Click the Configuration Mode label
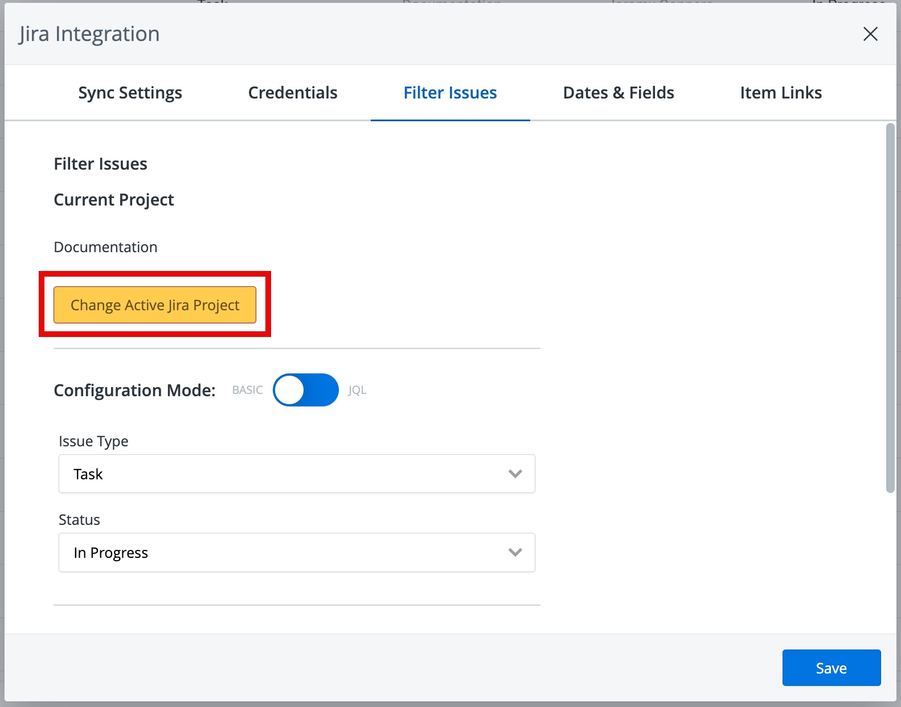The image size is (901, 707). pyautogui.click(x=134, y=391)
